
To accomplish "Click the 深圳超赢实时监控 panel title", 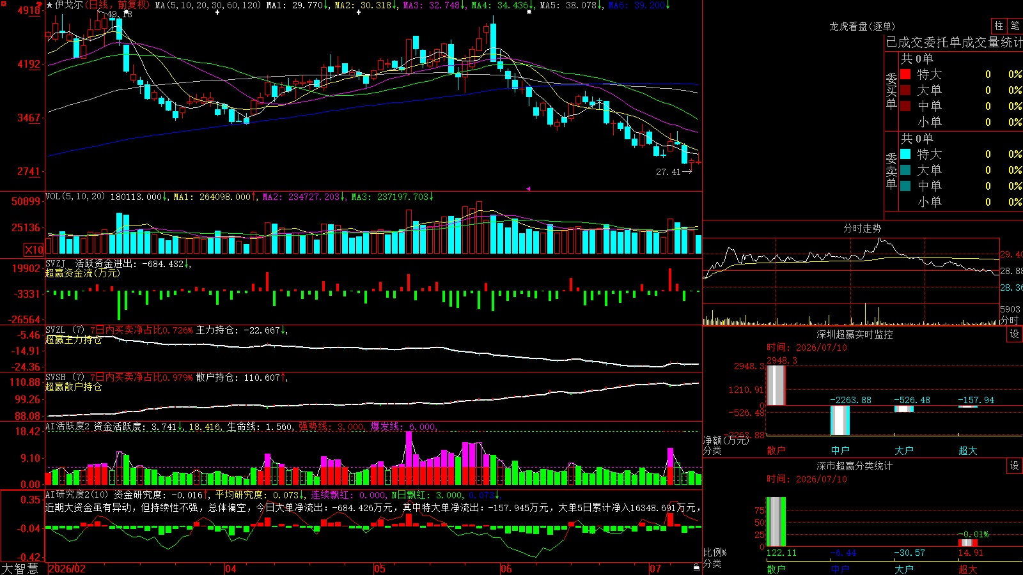I will [855, 334].
